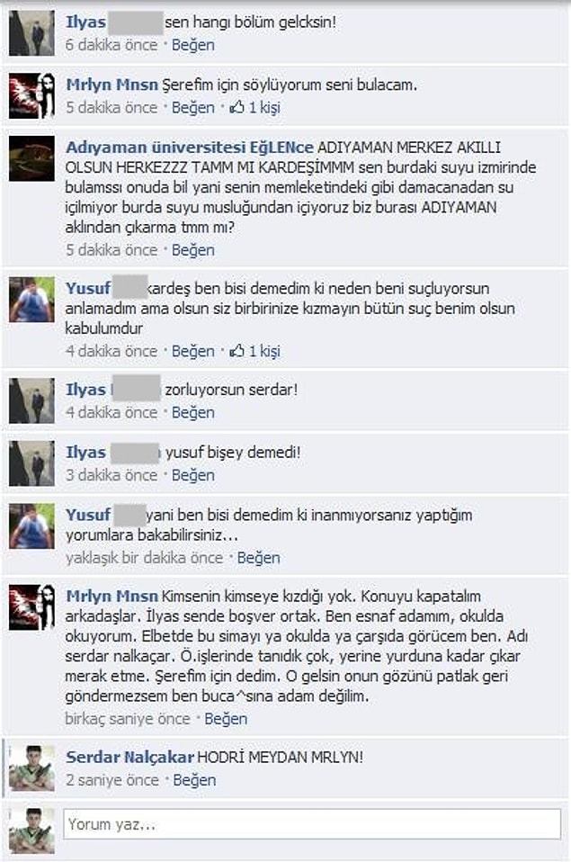Click Beğen under Adıyaman üniversitesi's long comment

pyautogui.click(x=193, y=250)
